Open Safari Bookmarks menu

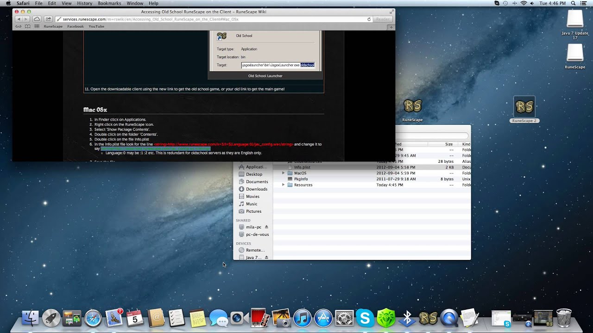[x=109, y=3]
